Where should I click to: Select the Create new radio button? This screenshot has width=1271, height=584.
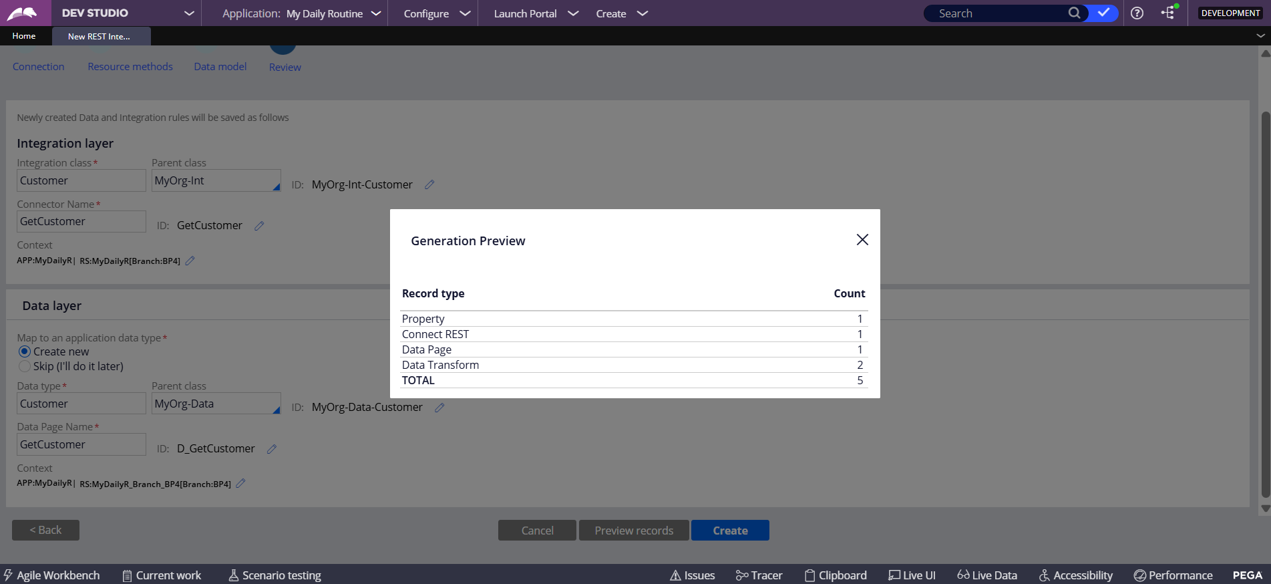pos(25,351)
